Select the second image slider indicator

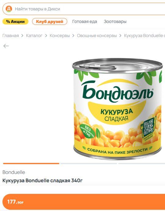(x=89, y=164)
